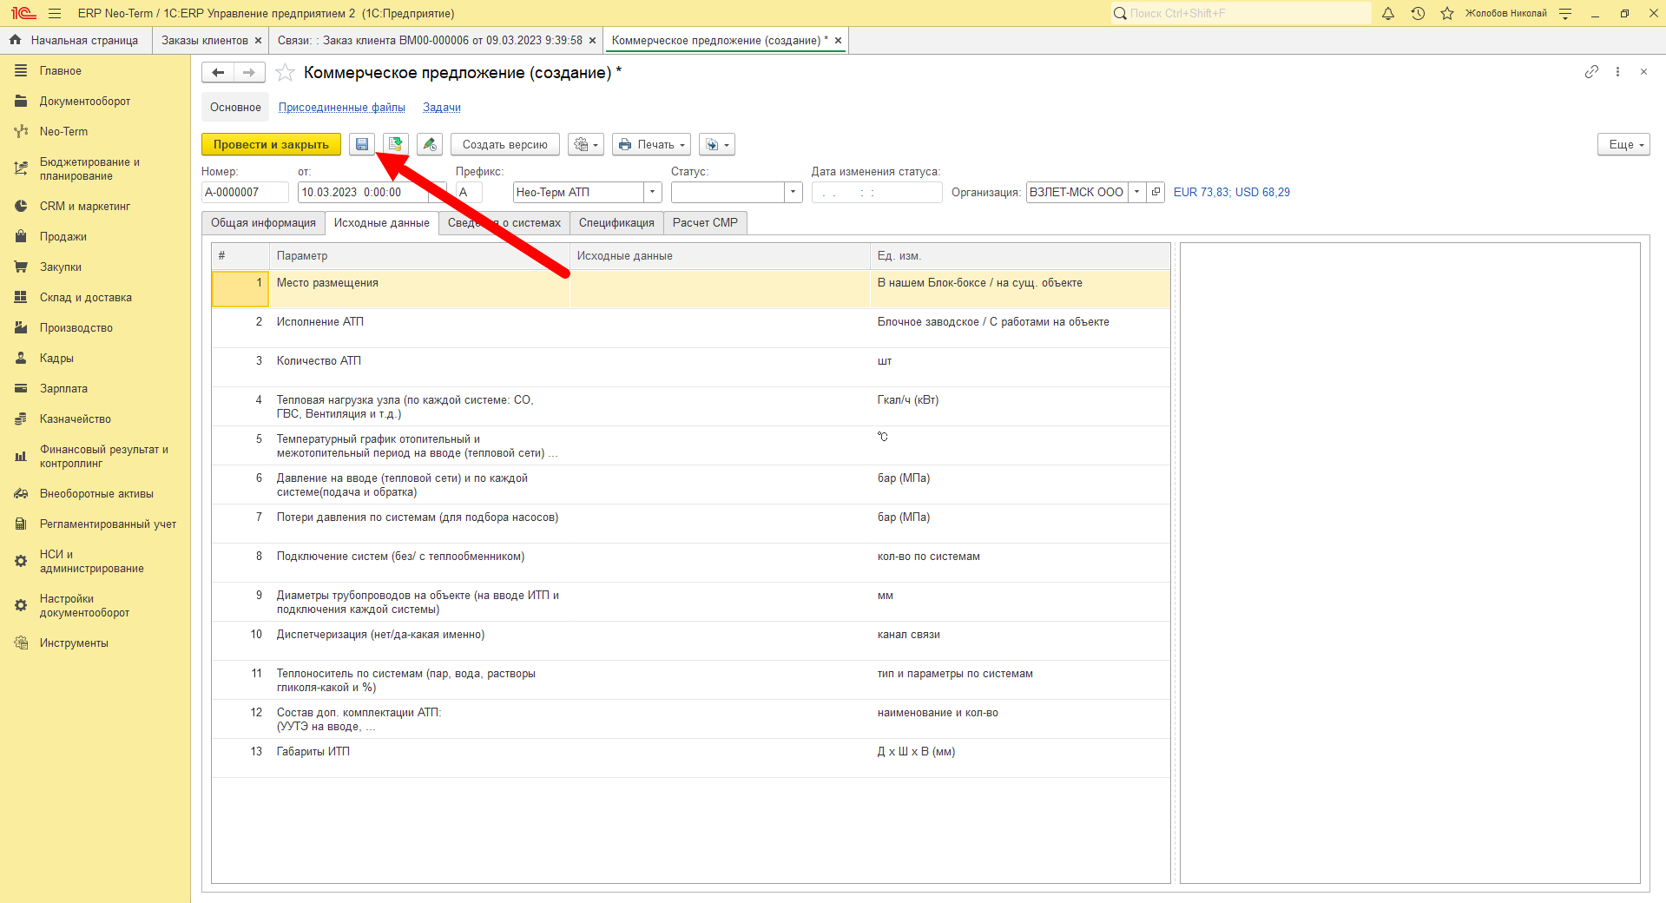The image size is (1666, 903).
Task: Click the EUR/USD exchange rates link
Action: click(1231, 192)
